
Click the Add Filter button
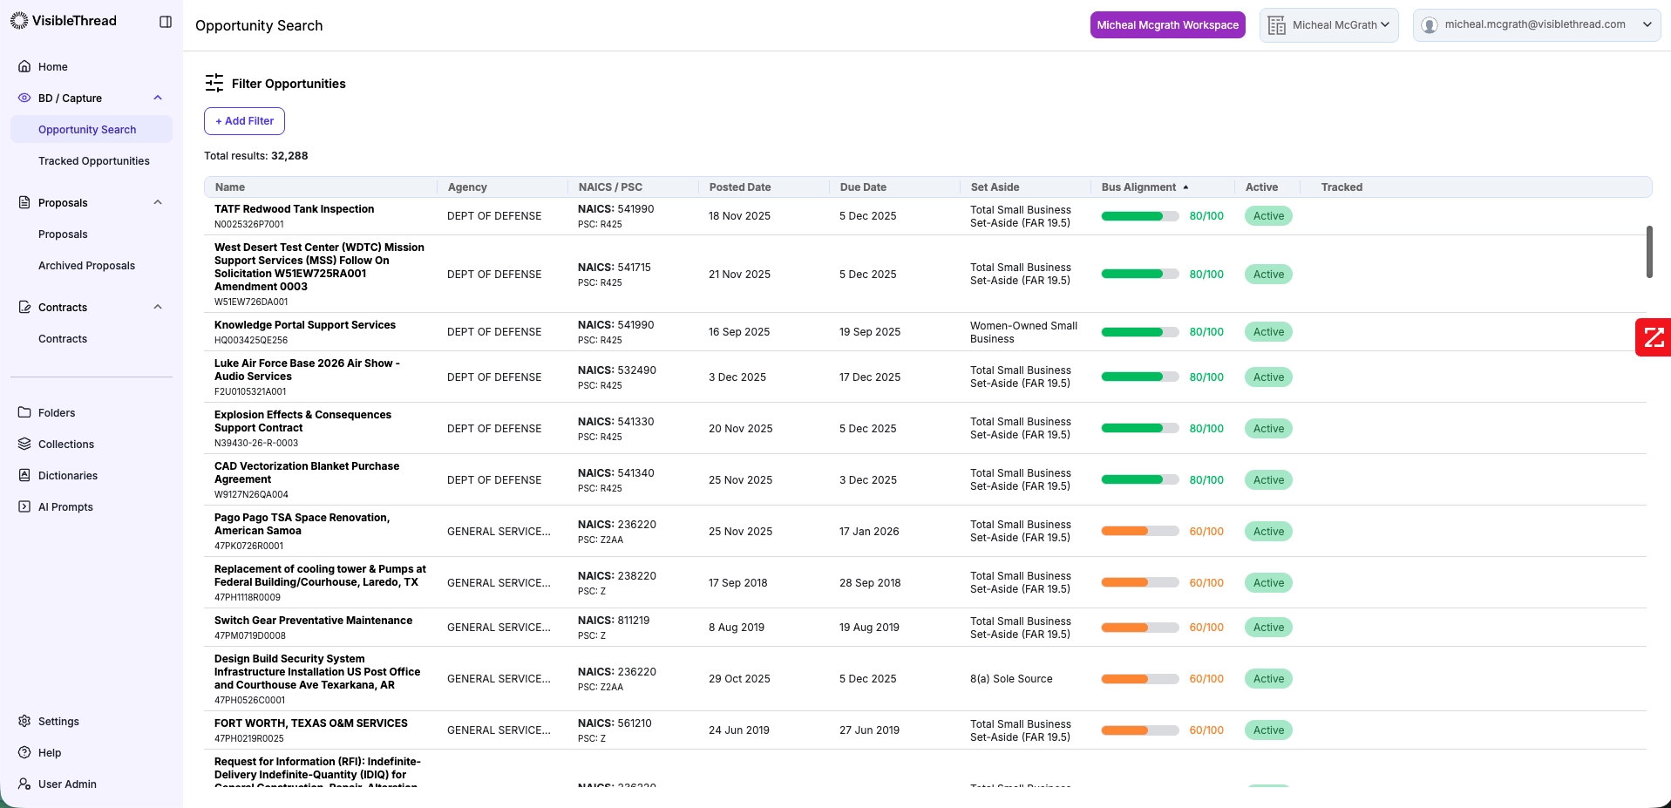pyautogui.click(x=244, y=121)
